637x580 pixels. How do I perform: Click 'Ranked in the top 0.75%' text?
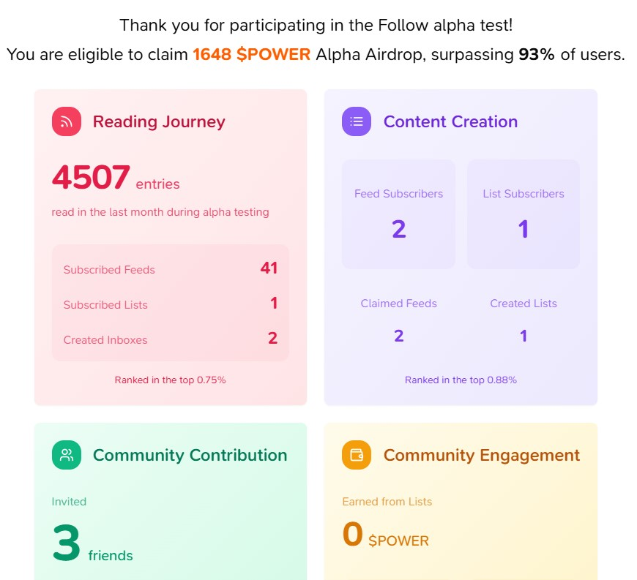pyautogui.click(x=170, y=380)
